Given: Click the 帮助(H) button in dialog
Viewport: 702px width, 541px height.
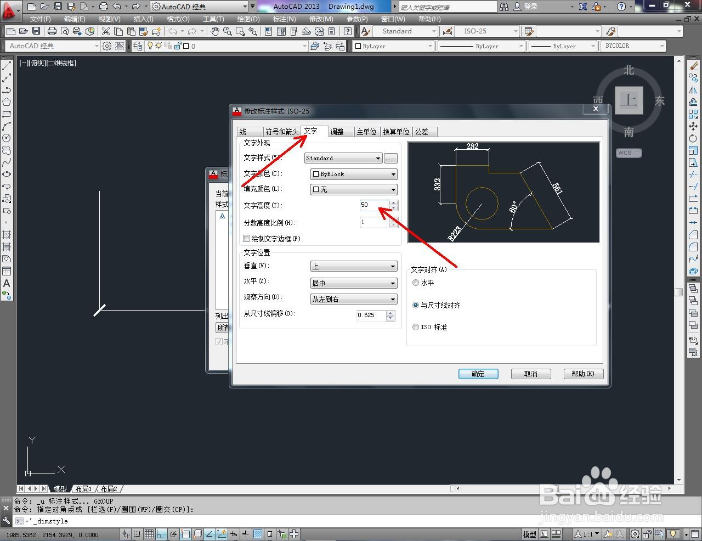Looking at the screenshot, I should 584,374.
